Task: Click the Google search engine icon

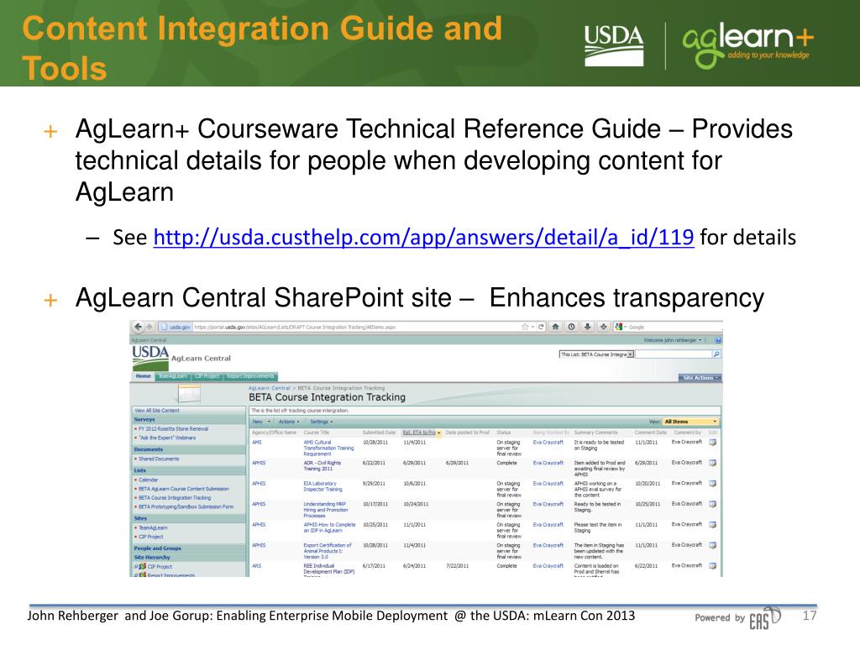Action: (619, 327)
